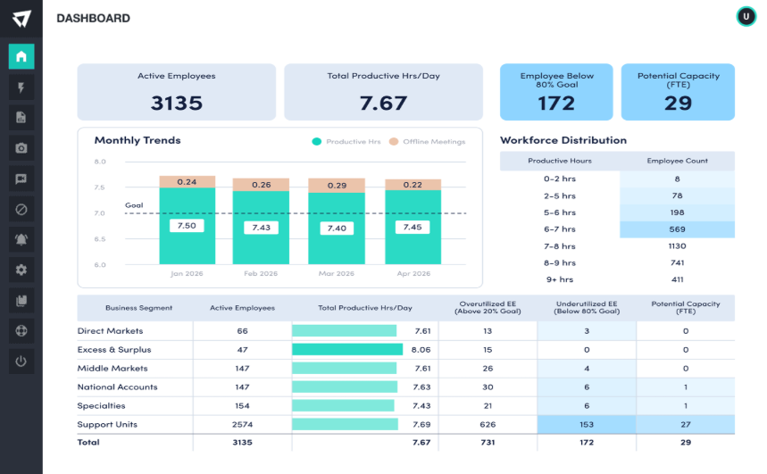767x474 pixels.
Task: Click Excess & Surplus productive hours bar
Action: coord(347,349)
